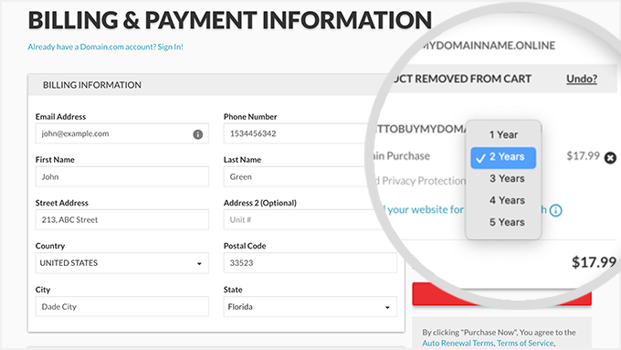Select the checked 2 Years option

(x=503, y=157)
